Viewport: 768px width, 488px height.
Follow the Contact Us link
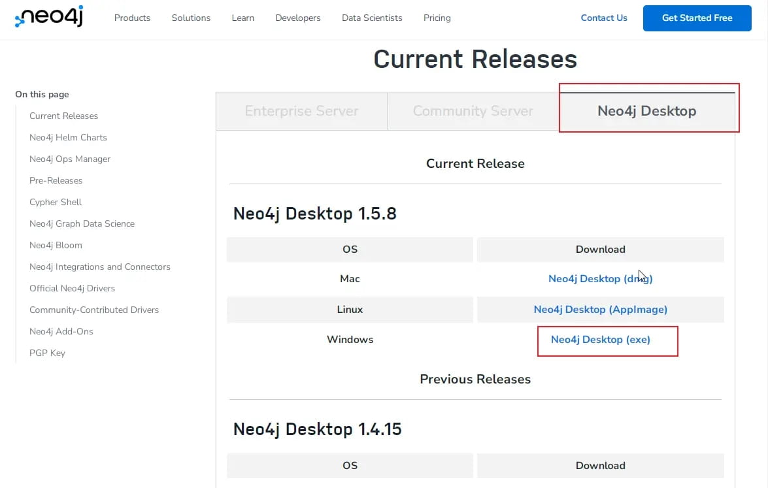pos(604,18)
